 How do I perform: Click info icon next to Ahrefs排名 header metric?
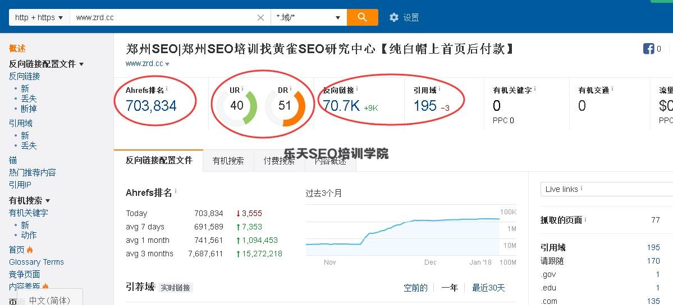pos(167,89)
